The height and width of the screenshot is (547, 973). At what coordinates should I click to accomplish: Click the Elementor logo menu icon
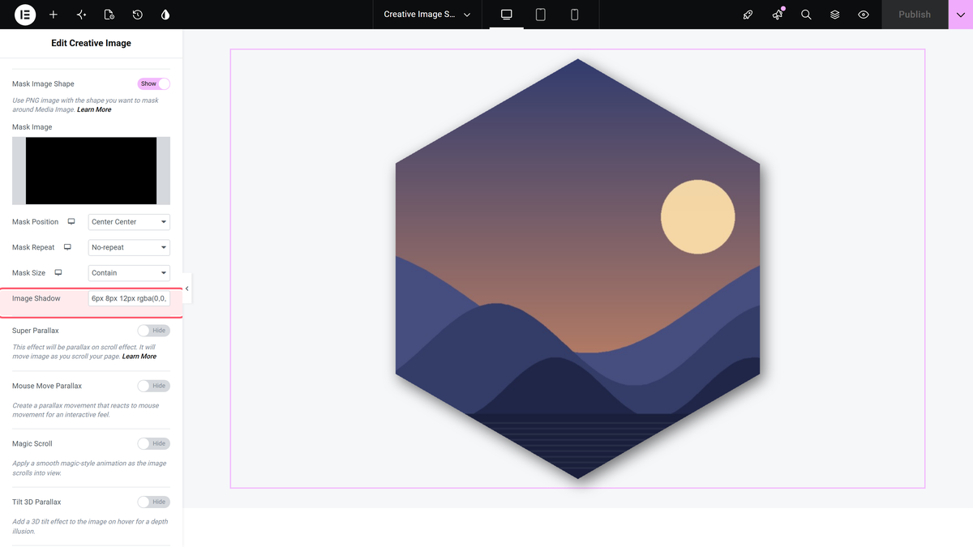[x=25, y=15]
